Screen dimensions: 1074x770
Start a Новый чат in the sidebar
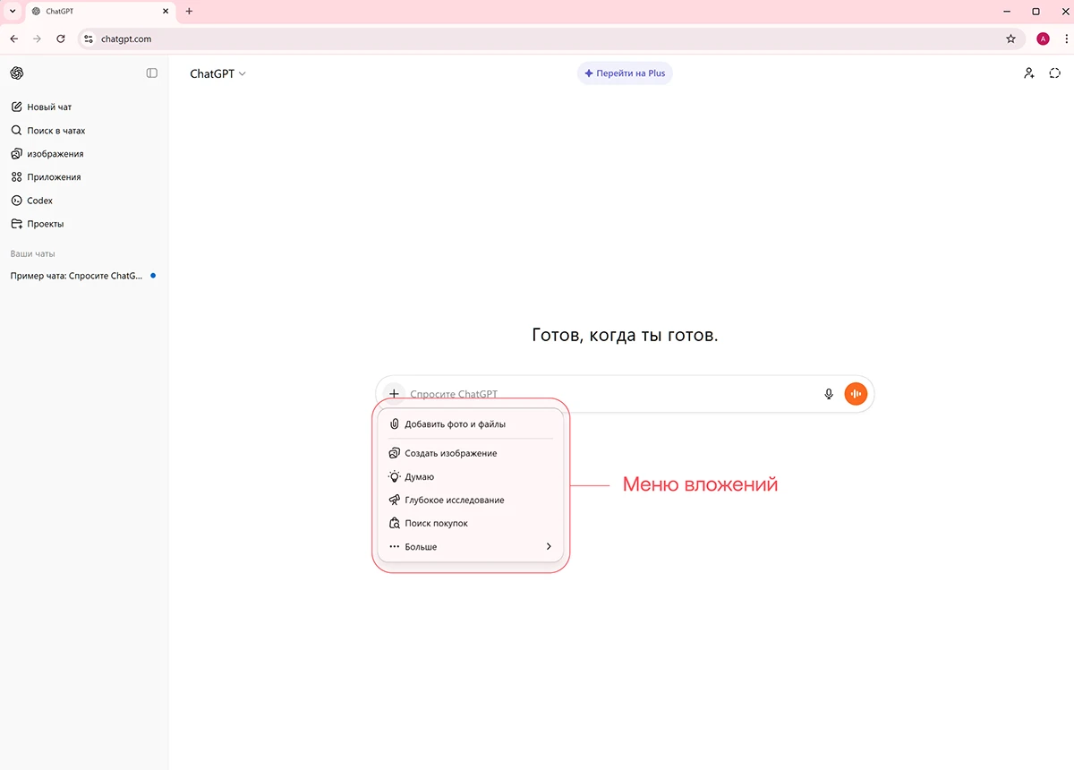tap(49, 107)
